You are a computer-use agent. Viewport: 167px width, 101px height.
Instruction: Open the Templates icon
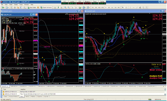click(88, 7)
